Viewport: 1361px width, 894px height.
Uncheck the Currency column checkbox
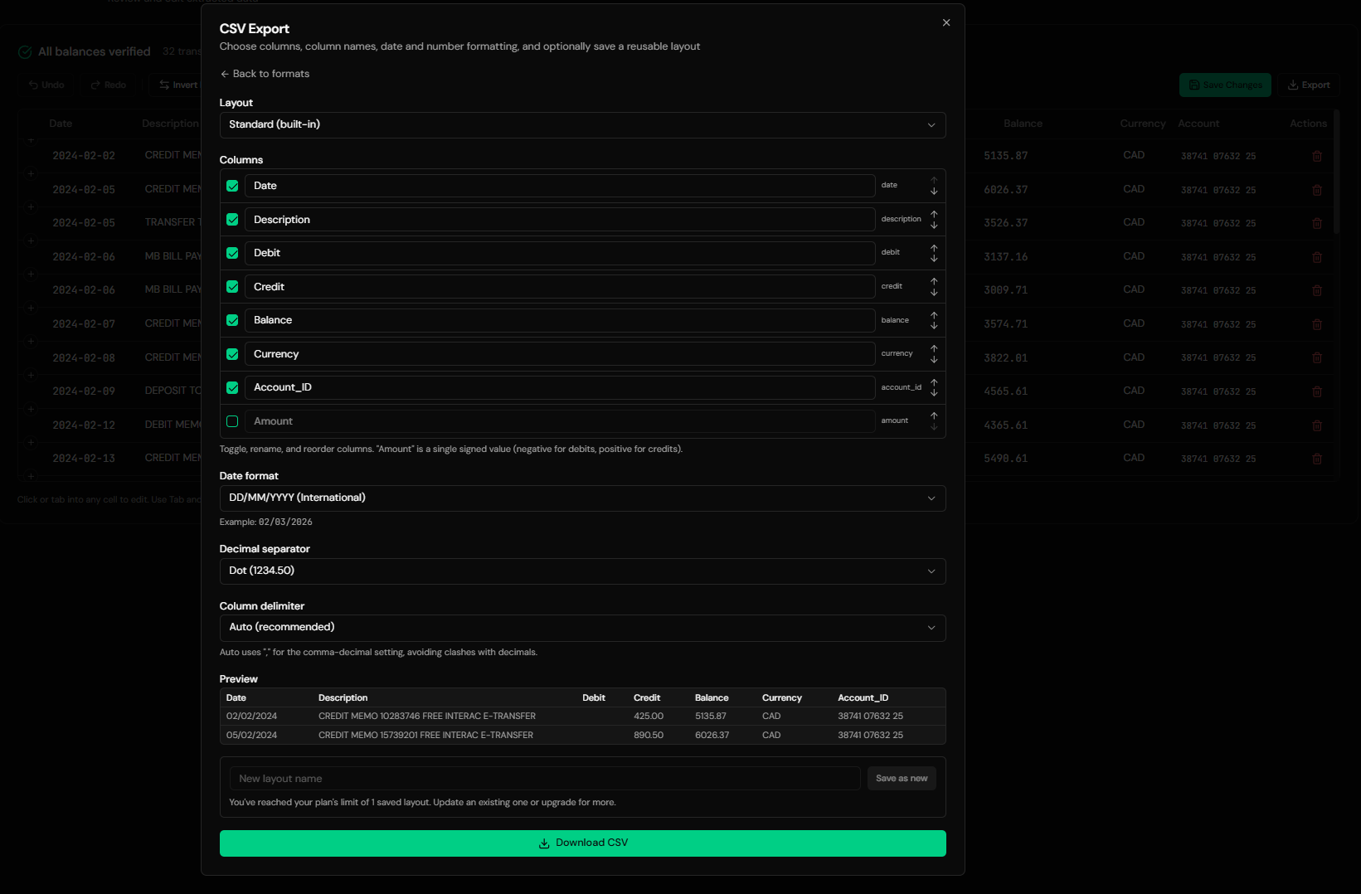pos(232,354)
